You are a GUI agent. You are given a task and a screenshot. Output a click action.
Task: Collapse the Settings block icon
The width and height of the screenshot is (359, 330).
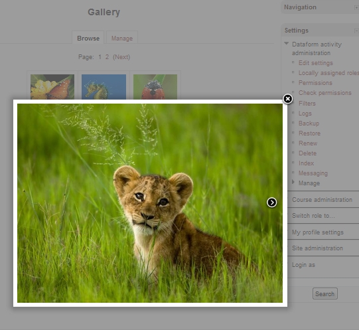pos(356,31)
